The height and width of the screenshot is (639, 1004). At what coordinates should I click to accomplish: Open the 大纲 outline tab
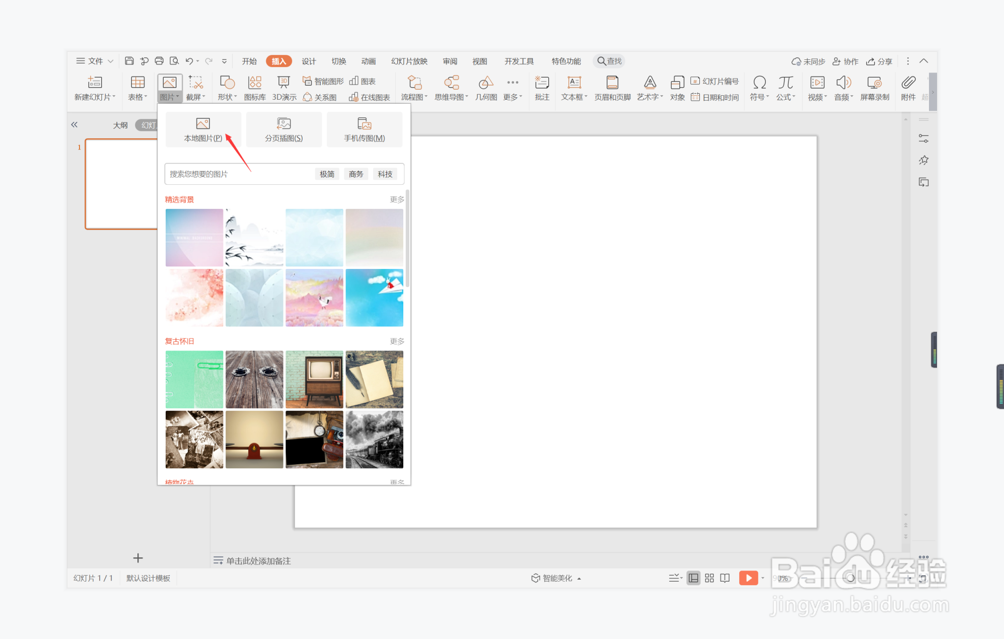120,125
